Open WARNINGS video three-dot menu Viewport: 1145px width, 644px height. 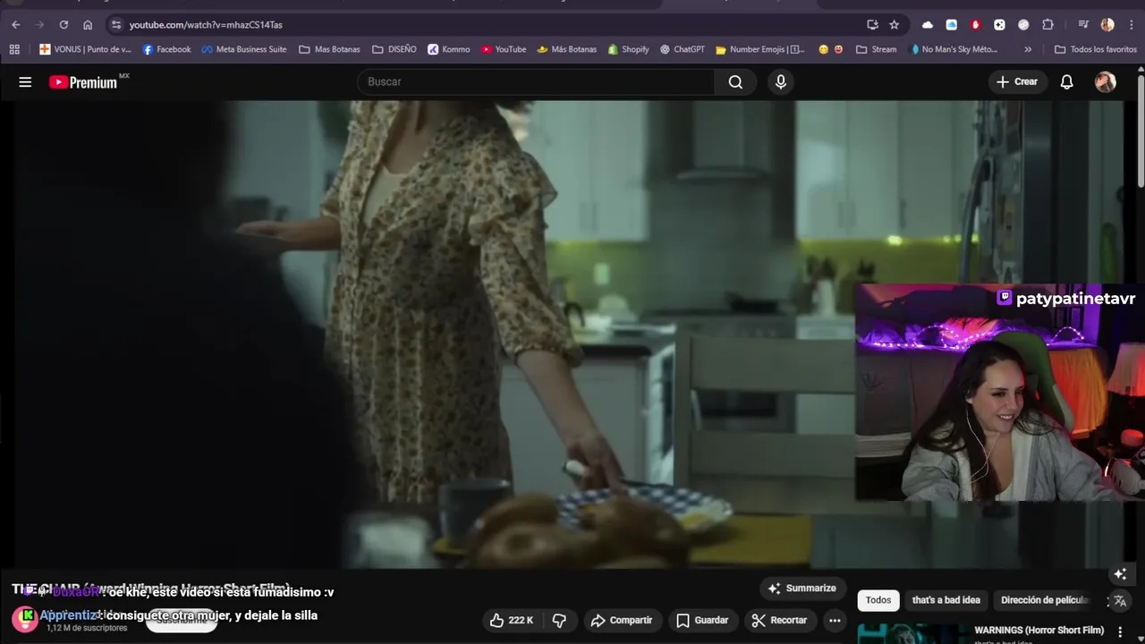(1120, 631)
